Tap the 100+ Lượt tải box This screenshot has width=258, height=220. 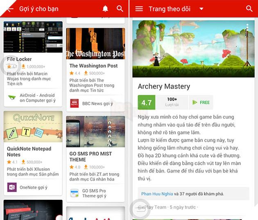point(172,103)
